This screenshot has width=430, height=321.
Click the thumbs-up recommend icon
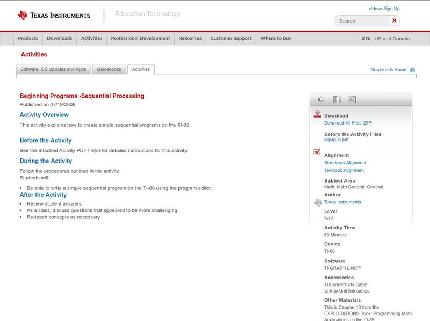click(321, 99)
